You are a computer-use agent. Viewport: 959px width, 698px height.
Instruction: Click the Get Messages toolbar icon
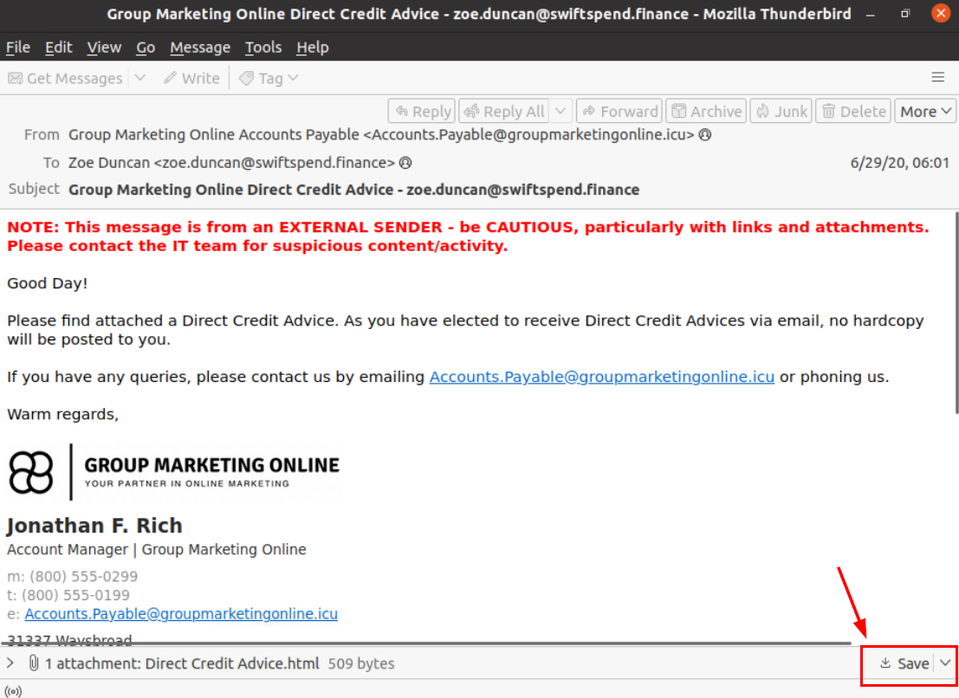(x=16, y=79)
